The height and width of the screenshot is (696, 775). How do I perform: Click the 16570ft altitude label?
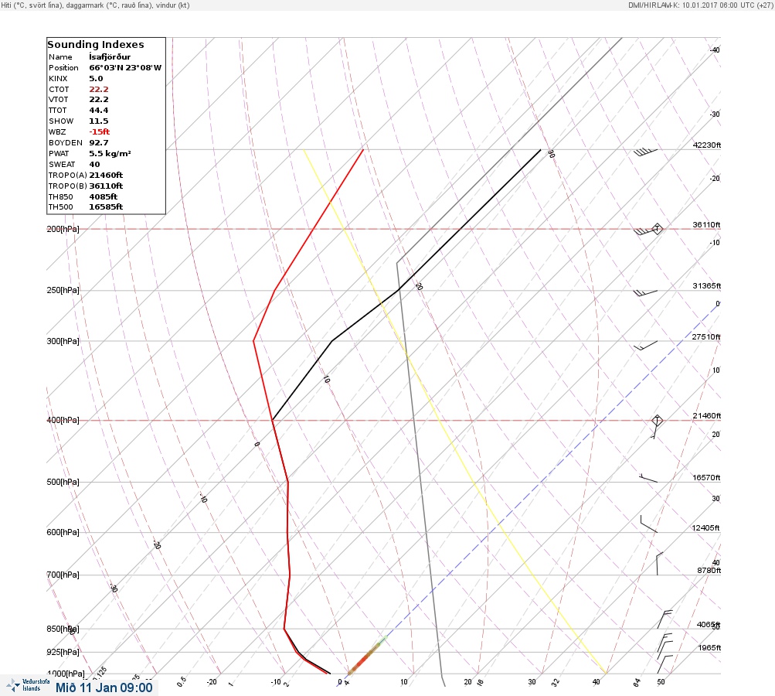click(x=706, y=477)
